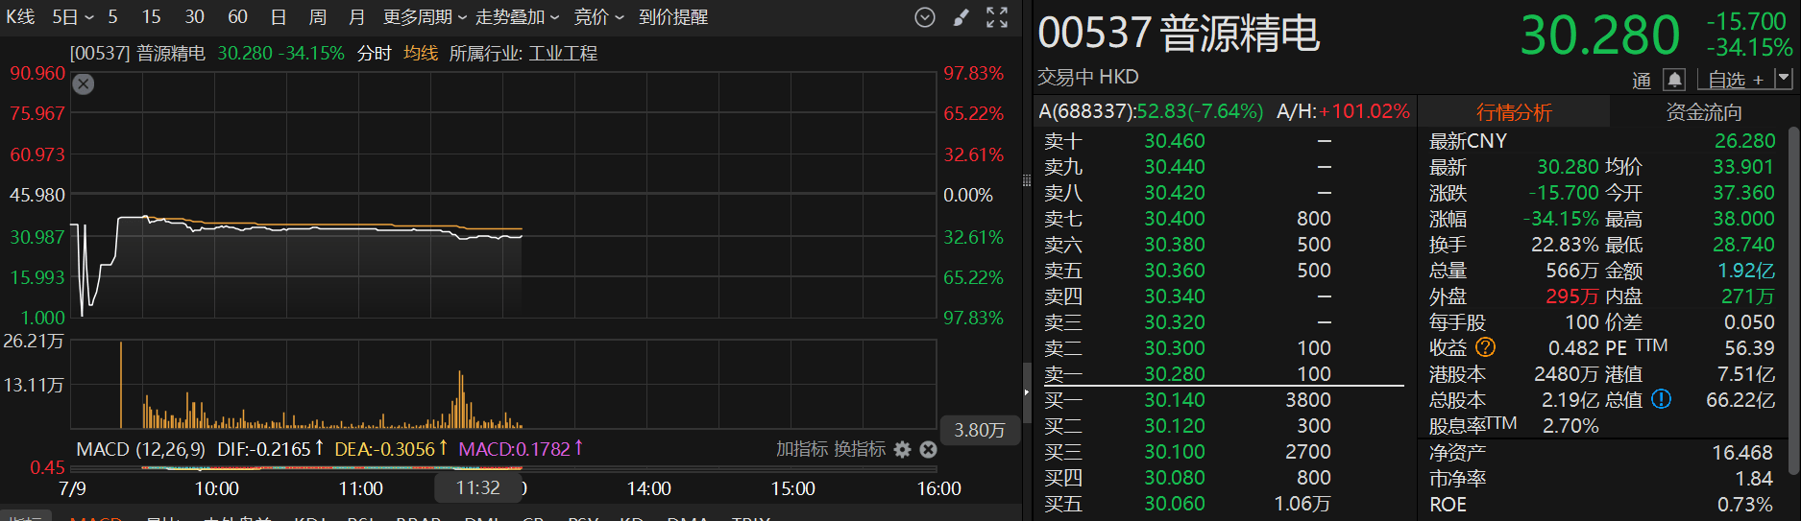Click the price alert bell icon

(1674, 80)
